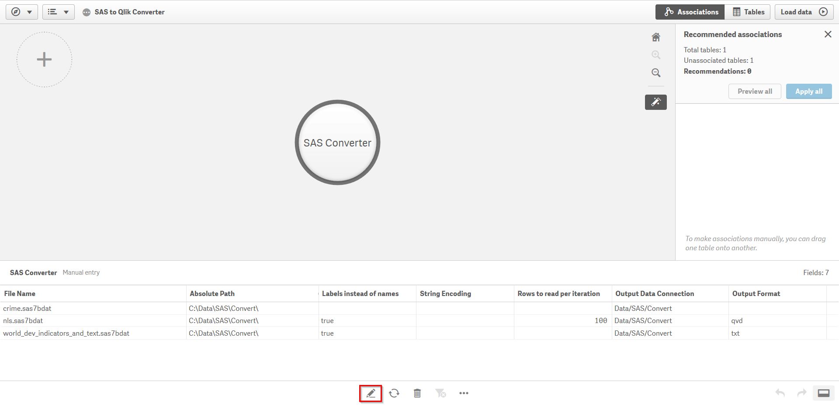This screenshot has height=405, width=839.
Task: Click the zoom out magnifier icon
Action: [656, 73]
